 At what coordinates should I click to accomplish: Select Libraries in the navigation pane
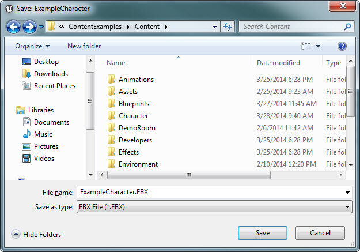click(41, 110)
